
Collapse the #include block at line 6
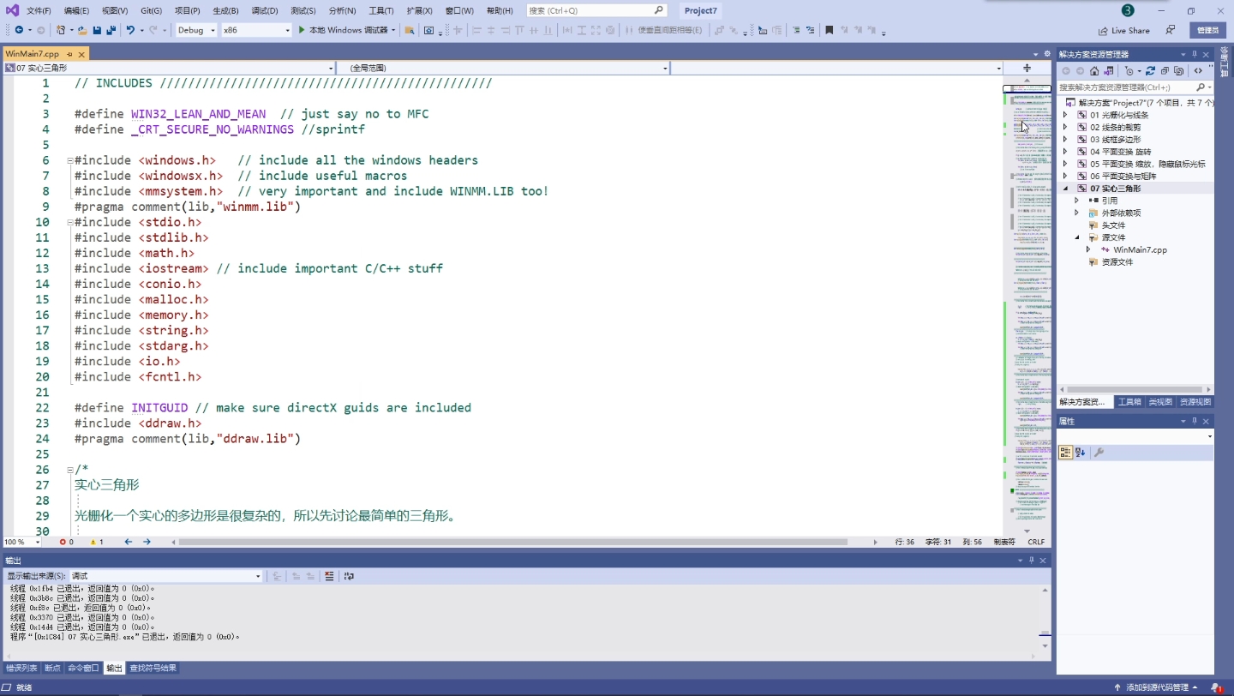pos(69,160)
